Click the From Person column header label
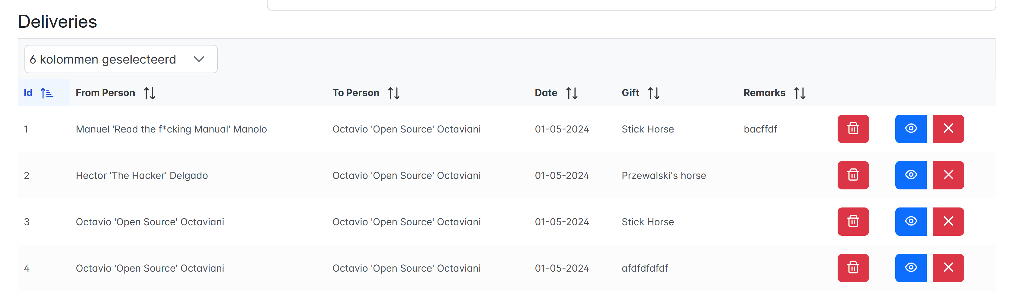The height and width of the screenshot is (293, 1036). point(105,92)
